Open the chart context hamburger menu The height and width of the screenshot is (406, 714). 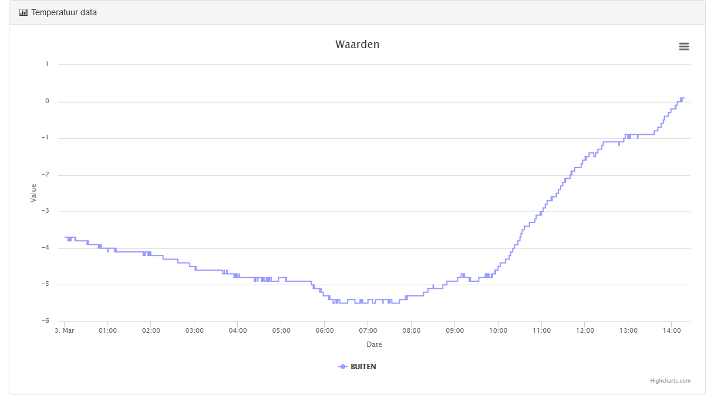[683, 47]
